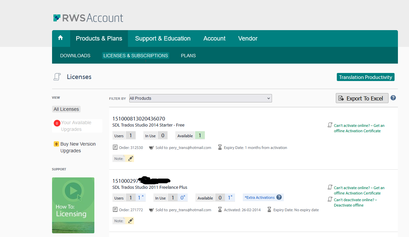Open help via question mark beside Export To Excel
Viewport: 409px width, 237px height.
point(393,98)
